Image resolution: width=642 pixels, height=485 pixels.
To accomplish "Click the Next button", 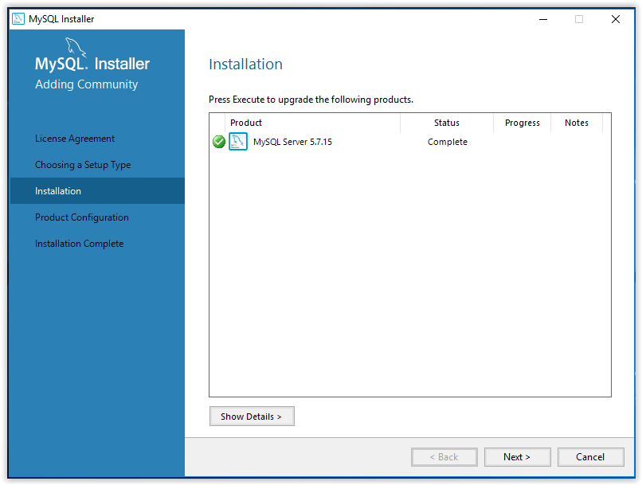I will click(517, 457).
